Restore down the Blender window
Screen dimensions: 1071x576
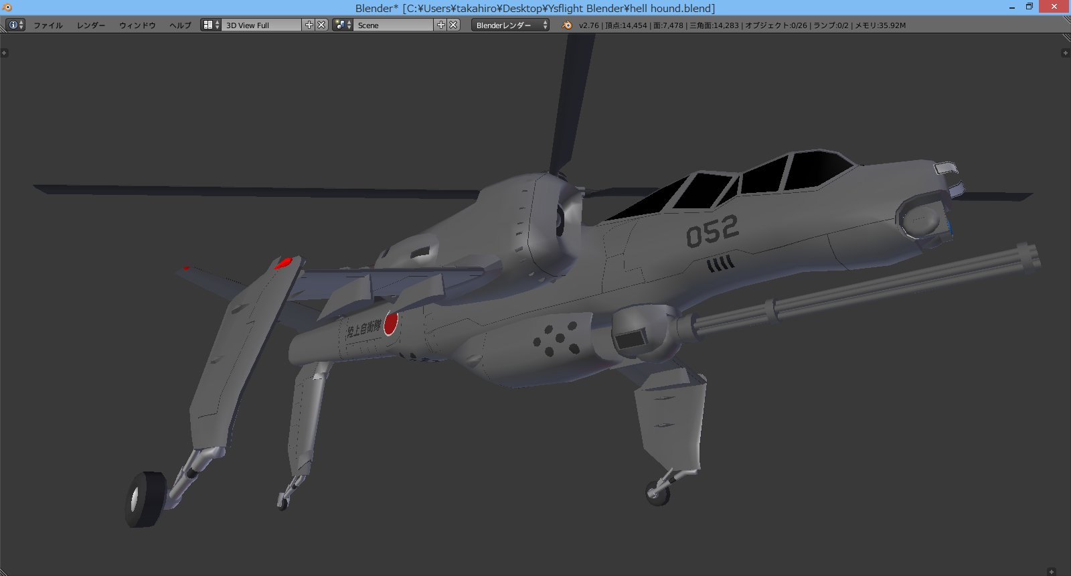(1029, 7)
